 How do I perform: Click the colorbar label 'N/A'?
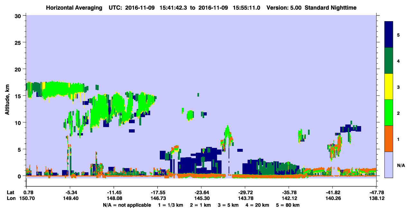(401, 166)
